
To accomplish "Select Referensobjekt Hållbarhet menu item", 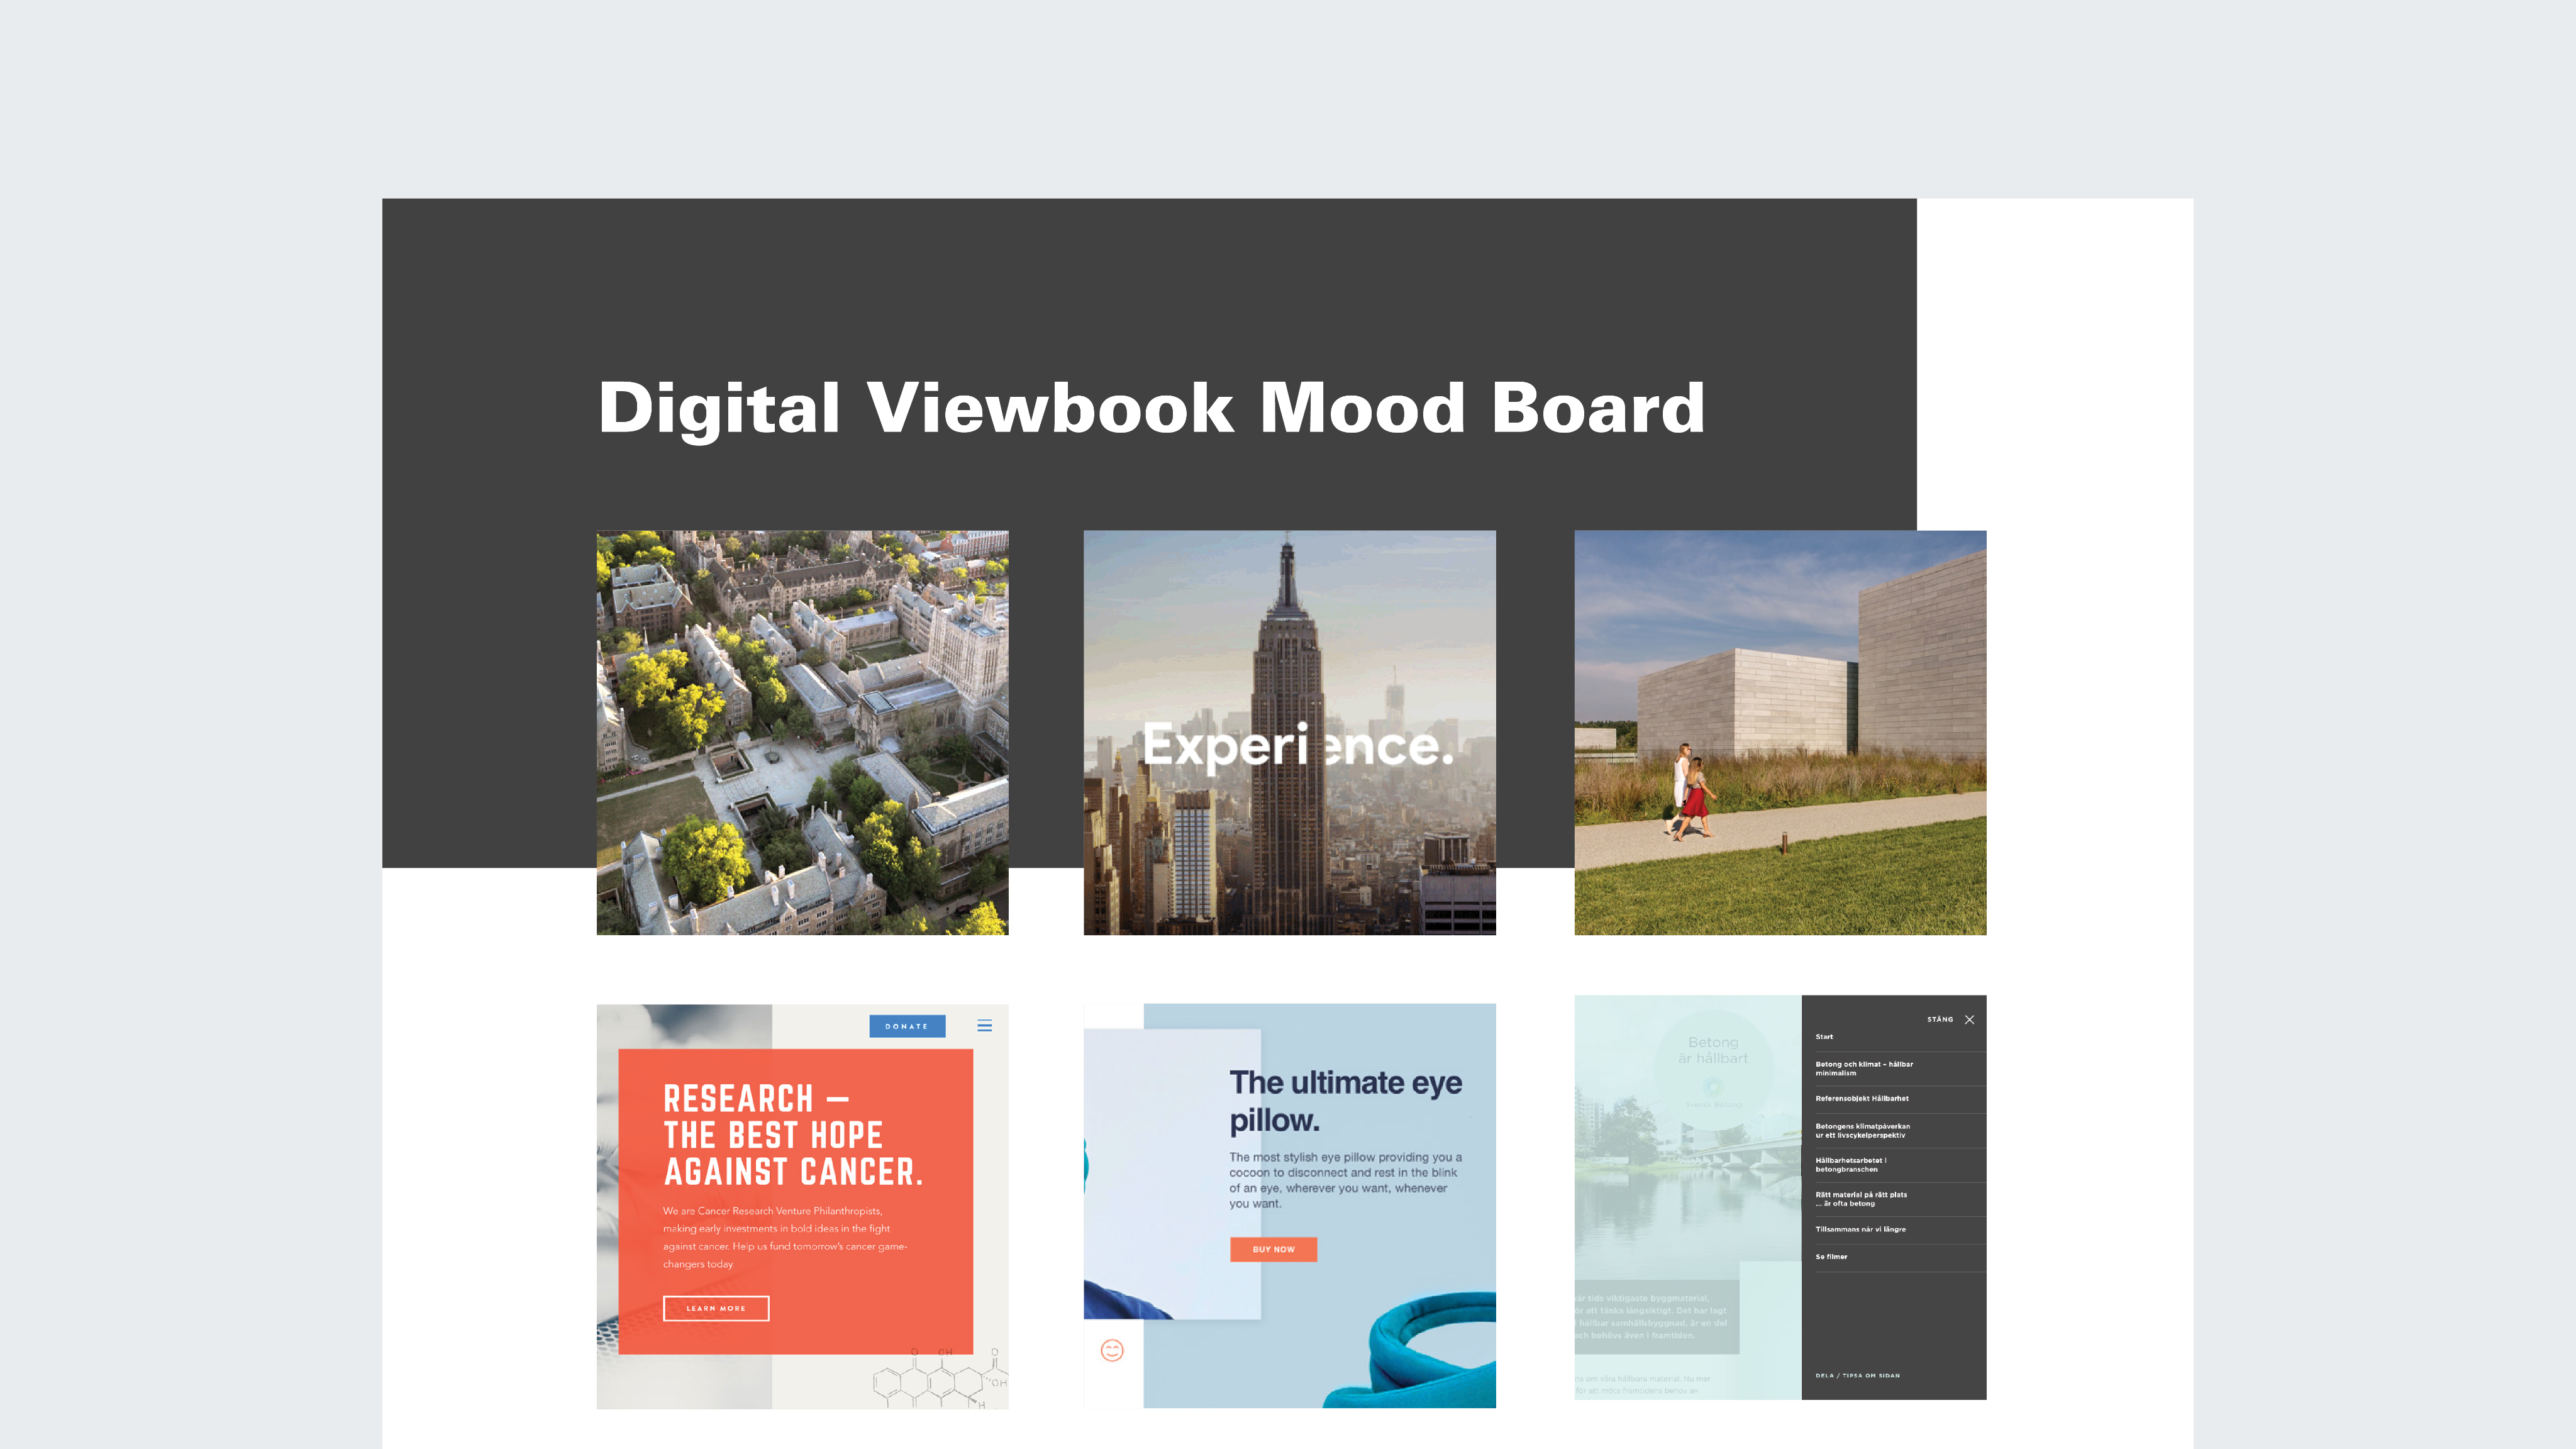I will click(x=1861, y=1098).
